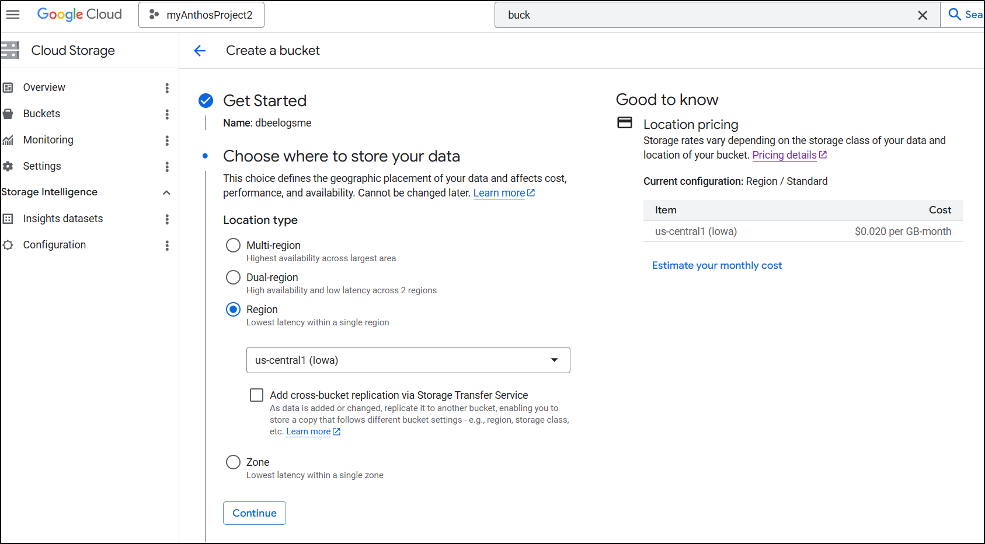The width and height of the screenshot is (985, 544).
Task: Choose the Zone location type
Action: 233,462
